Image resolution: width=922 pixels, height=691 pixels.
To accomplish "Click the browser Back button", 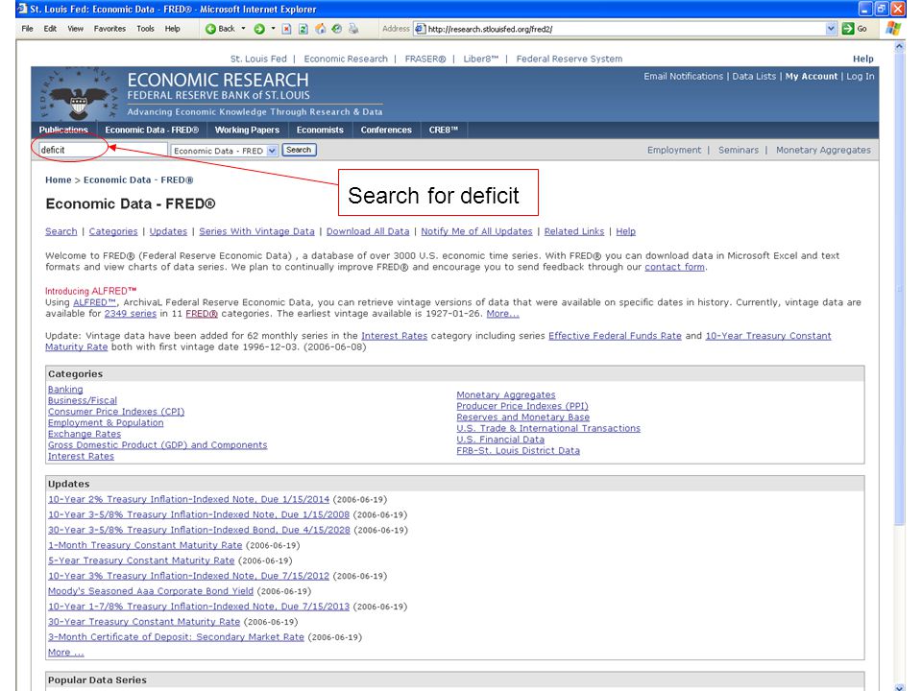I will (x=220, y=29).
